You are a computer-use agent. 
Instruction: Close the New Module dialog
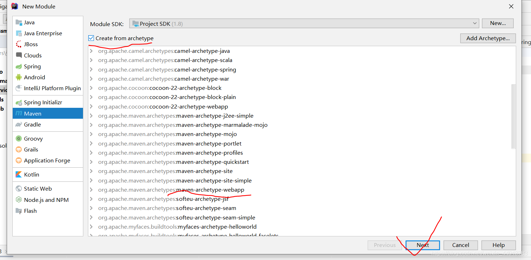click(x=511, y=6)
